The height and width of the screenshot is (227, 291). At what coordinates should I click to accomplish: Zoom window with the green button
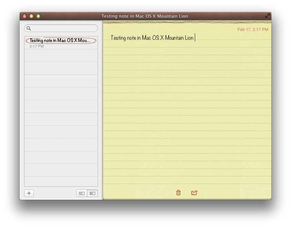pyautogui.click(x=38, y=16)
